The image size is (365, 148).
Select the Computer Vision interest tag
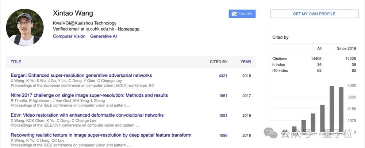pos(69,36)
